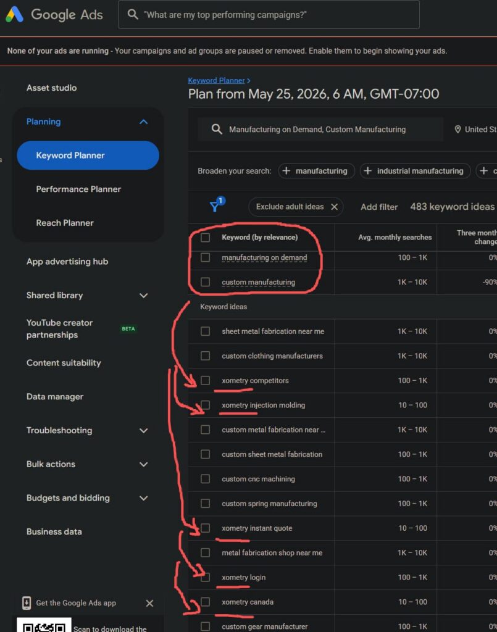
Task: Add manufacturing to broaden search
Action: [x=317, y=171]
